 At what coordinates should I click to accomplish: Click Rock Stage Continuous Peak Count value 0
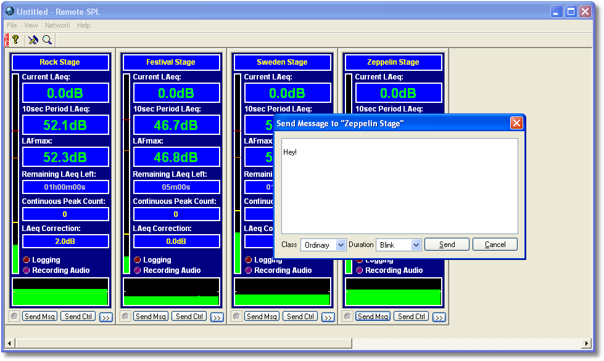pos(65,214)
